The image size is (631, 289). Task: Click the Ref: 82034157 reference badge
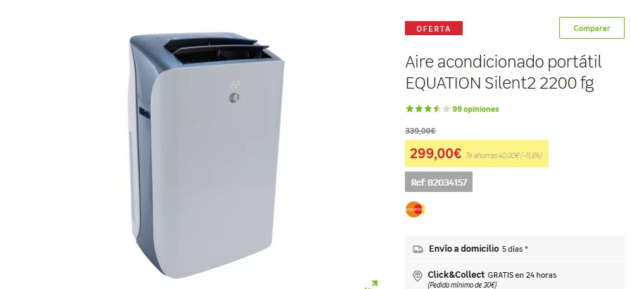(x=438, y=182)
